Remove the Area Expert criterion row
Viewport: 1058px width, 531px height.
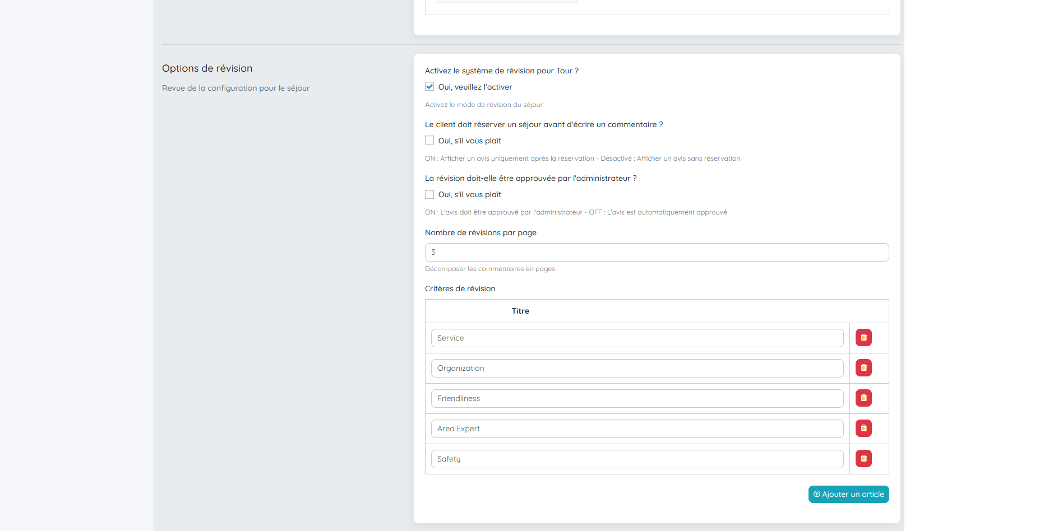pos(863,428)
